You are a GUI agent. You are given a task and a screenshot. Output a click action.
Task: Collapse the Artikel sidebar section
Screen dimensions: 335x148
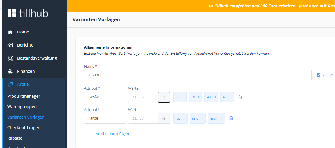pos(23,84)
